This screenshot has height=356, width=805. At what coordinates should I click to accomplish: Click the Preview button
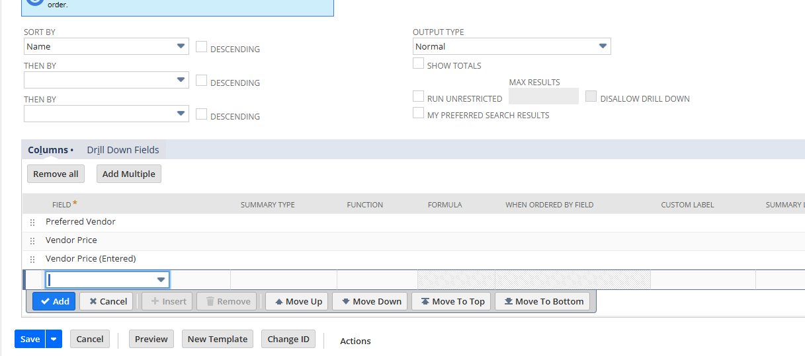[x=151, y=339]
